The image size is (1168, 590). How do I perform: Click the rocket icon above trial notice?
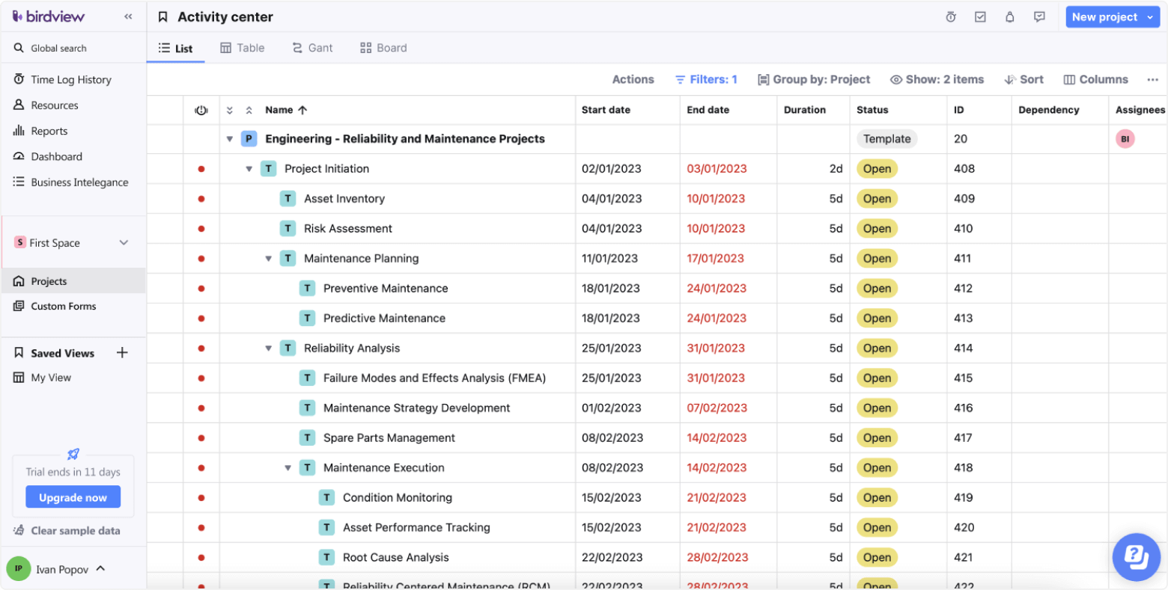pyautogui.click(x=73, y=454)
